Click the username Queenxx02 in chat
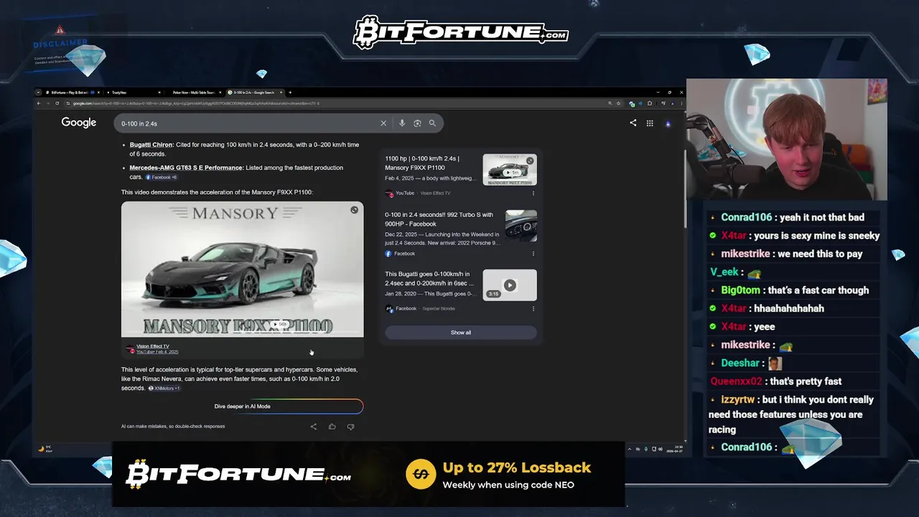The height and width of the screenshot is (517, 919). 736,381
